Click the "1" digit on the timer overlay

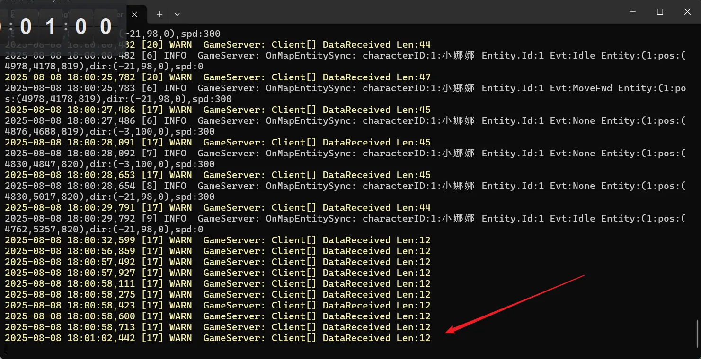click(x=51, y=27)
